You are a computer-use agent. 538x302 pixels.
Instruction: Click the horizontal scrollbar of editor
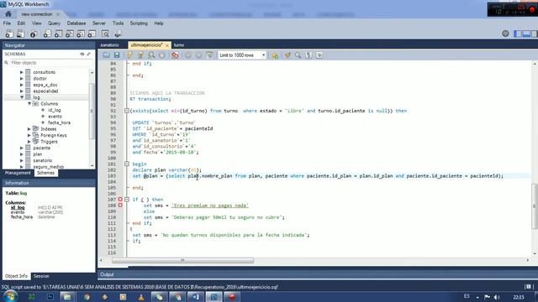pos(182,261)
